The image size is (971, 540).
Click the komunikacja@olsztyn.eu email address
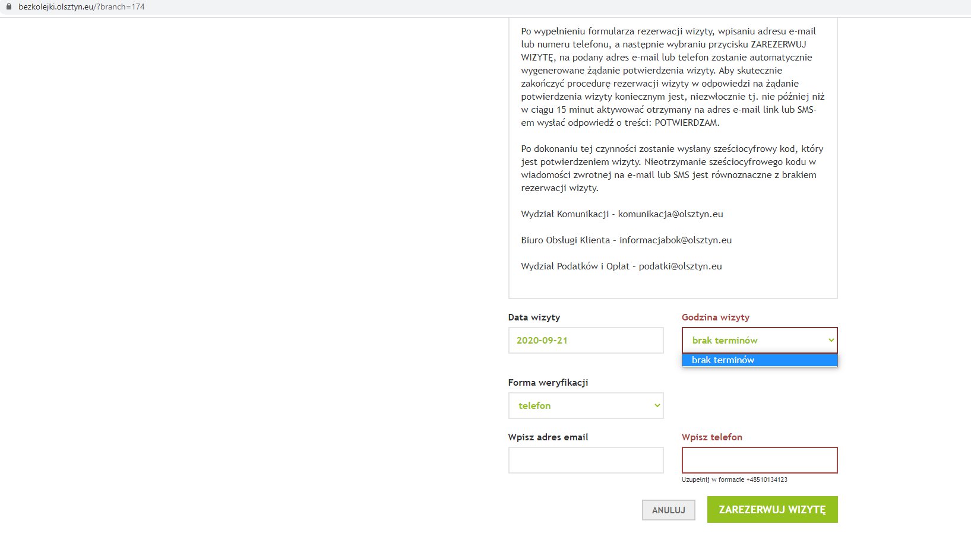[670, 214]
